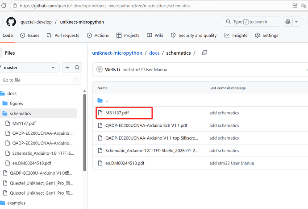Click the file tree scrollbar
Viewport: 308px width, 209px height.
(84, 133)
